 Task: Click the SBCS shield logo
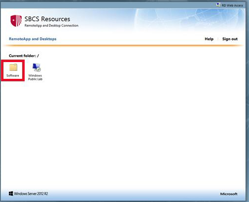tap(16, 21)
